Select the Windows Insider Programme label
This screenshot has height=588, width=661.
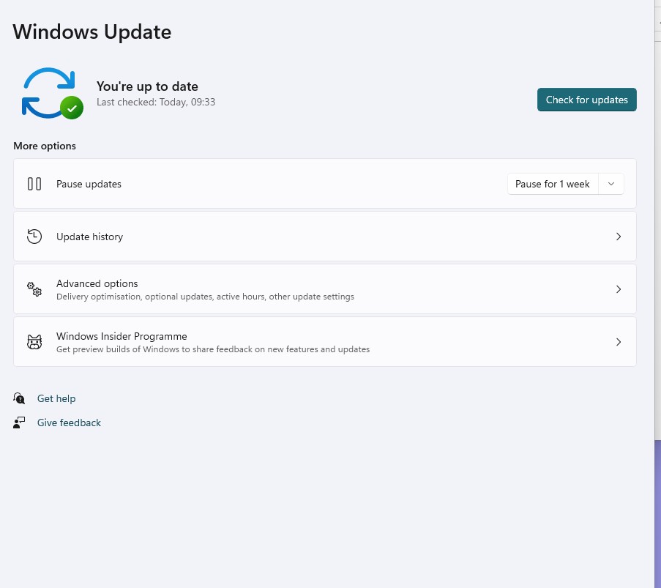[x=122, y=336]
